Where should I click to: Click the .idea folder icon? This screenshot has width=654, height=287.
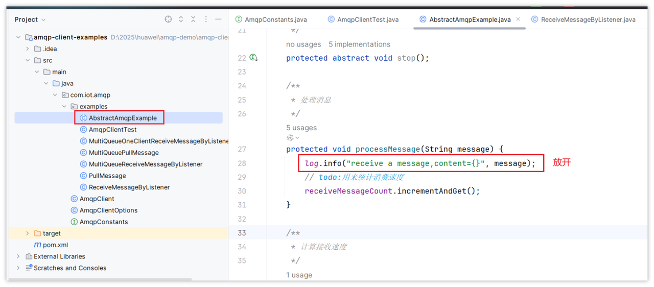point(37,49)
